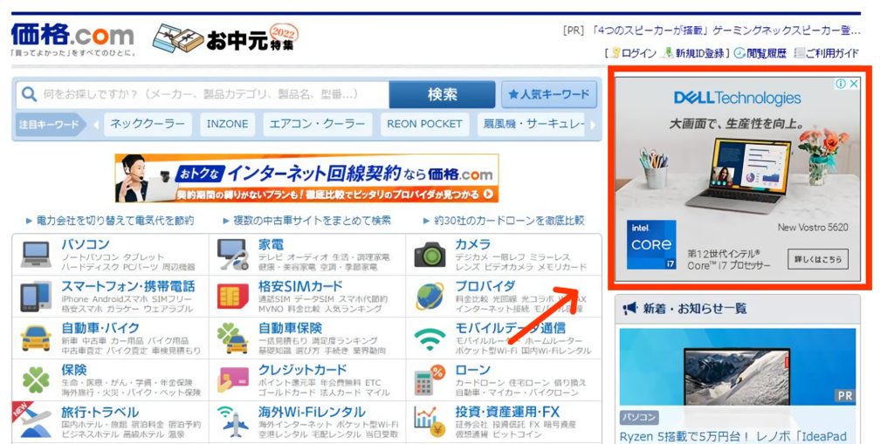Screen dimensions: 894x444
Task: Click the clover car icon for 自動車保険
Action: [x=232, y=338]
